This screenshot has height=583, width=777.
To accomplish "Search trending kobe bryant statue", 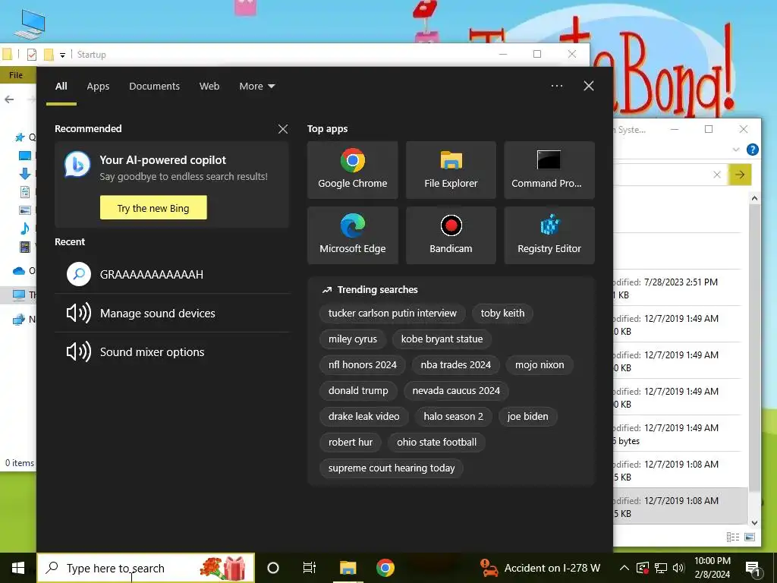I will pos(442,339).
